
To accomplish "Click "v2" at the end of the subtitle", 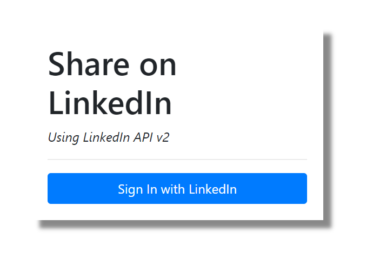I will [163, 137].
